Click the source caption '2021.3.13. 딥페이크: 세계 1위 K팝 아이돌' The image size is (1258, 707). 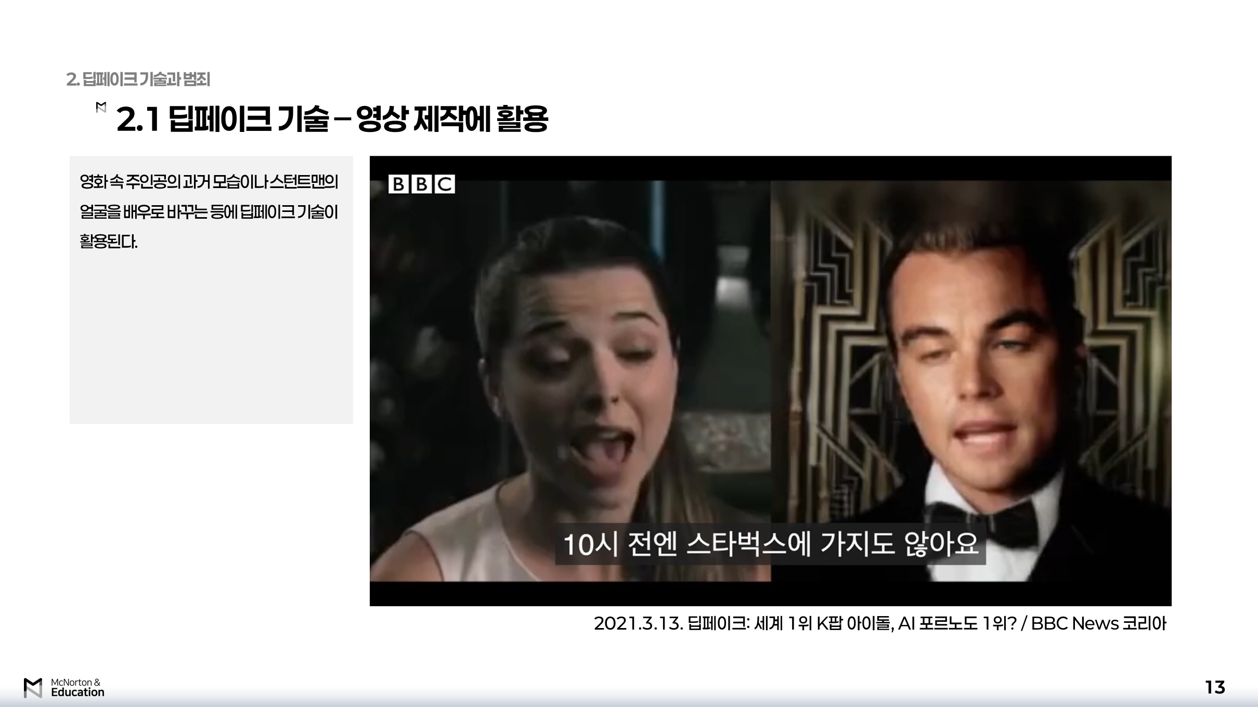880,623
